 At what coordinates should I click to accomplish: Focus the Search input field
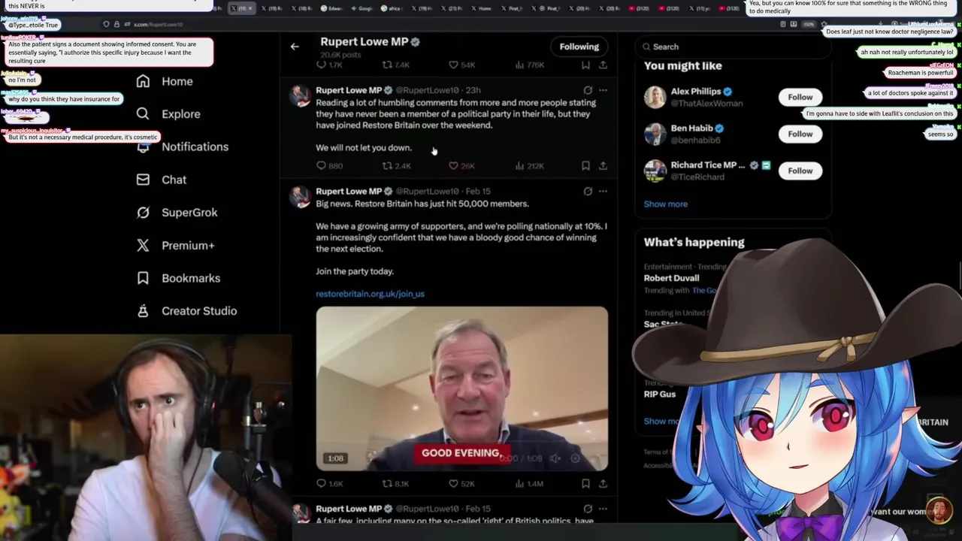click(x=734, y=47)
